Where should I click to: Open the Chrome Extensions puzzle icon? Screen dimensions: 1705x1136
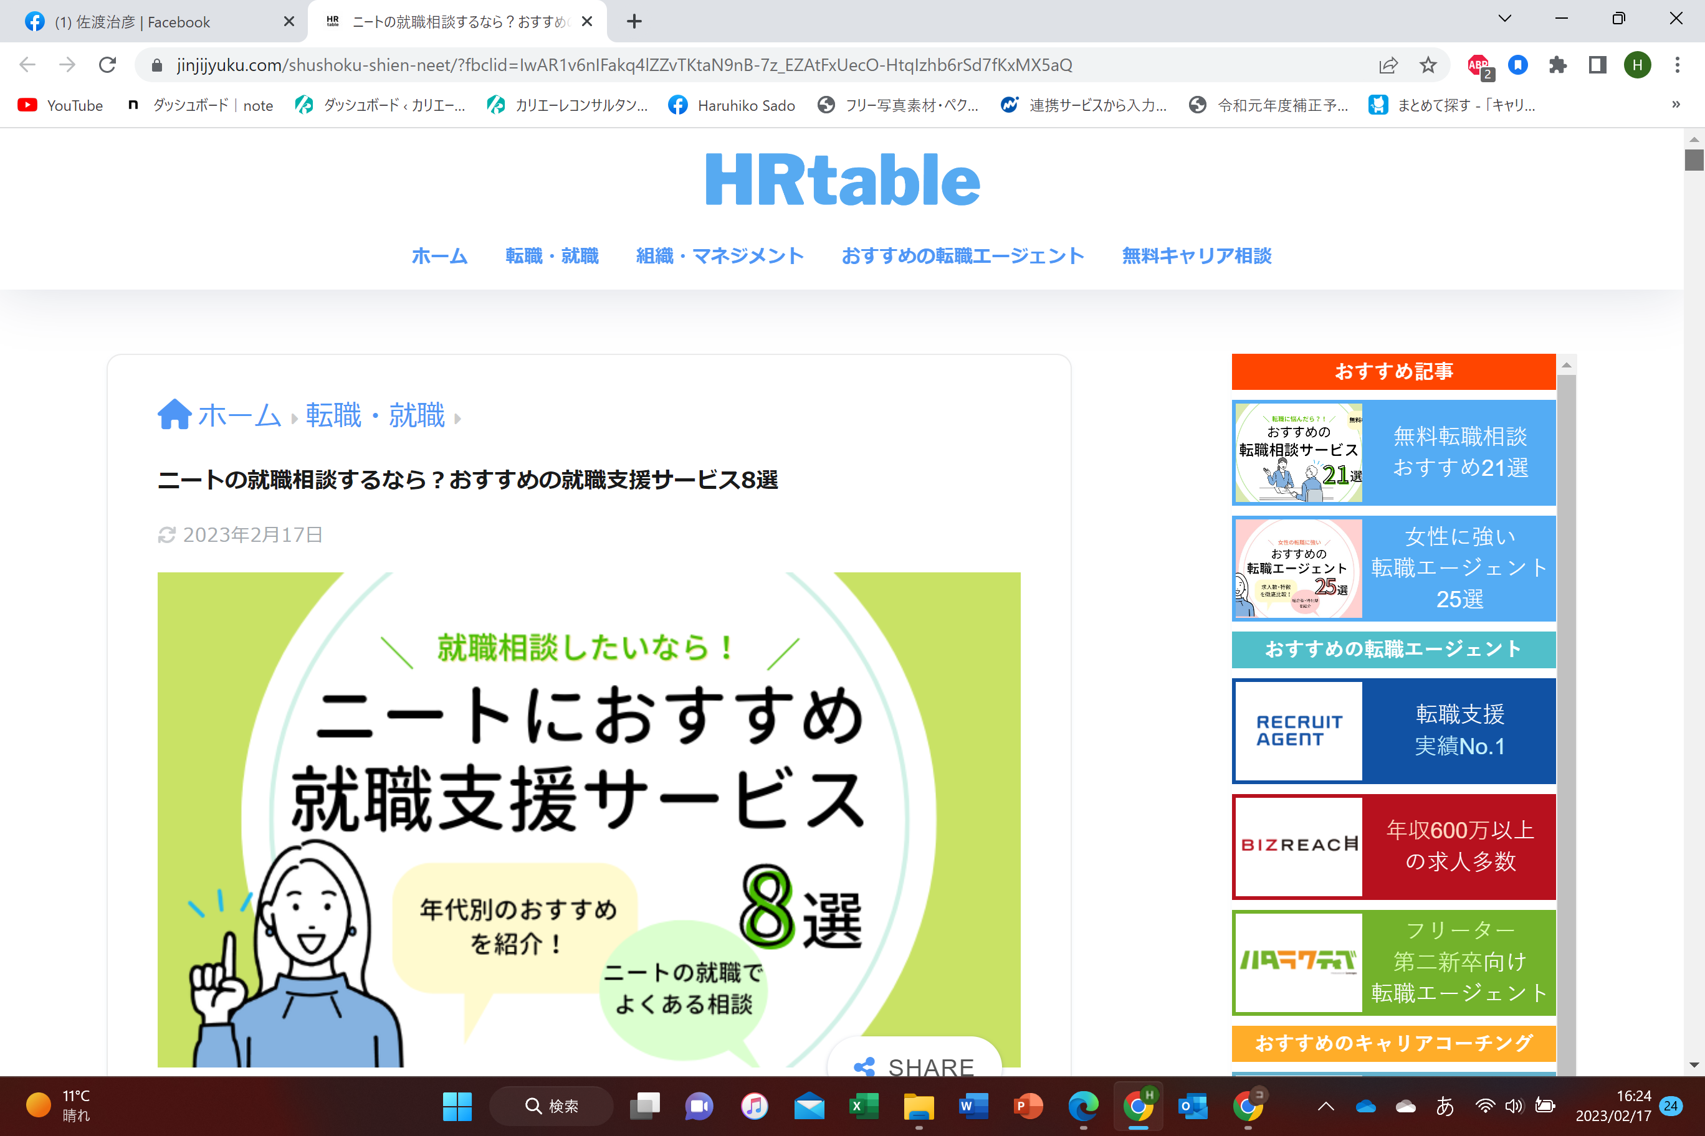[x=1557, y=65]
